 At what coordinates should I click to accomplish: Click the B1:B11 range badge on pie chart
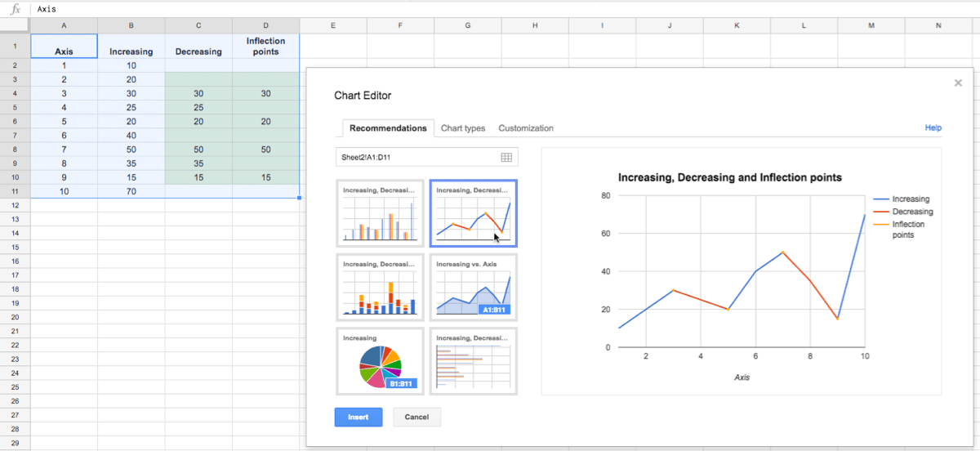[400, 383]
